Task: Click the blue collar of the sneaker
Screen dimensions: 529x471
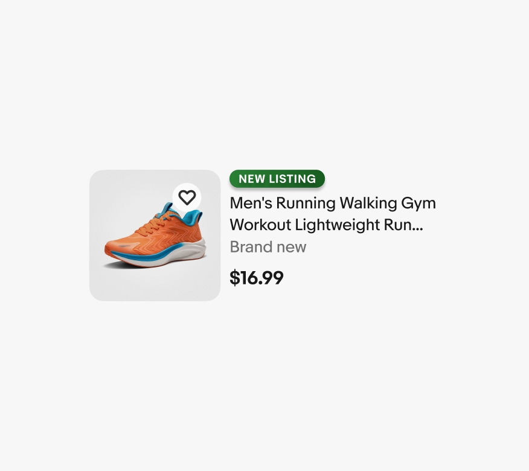Action: 193,217
